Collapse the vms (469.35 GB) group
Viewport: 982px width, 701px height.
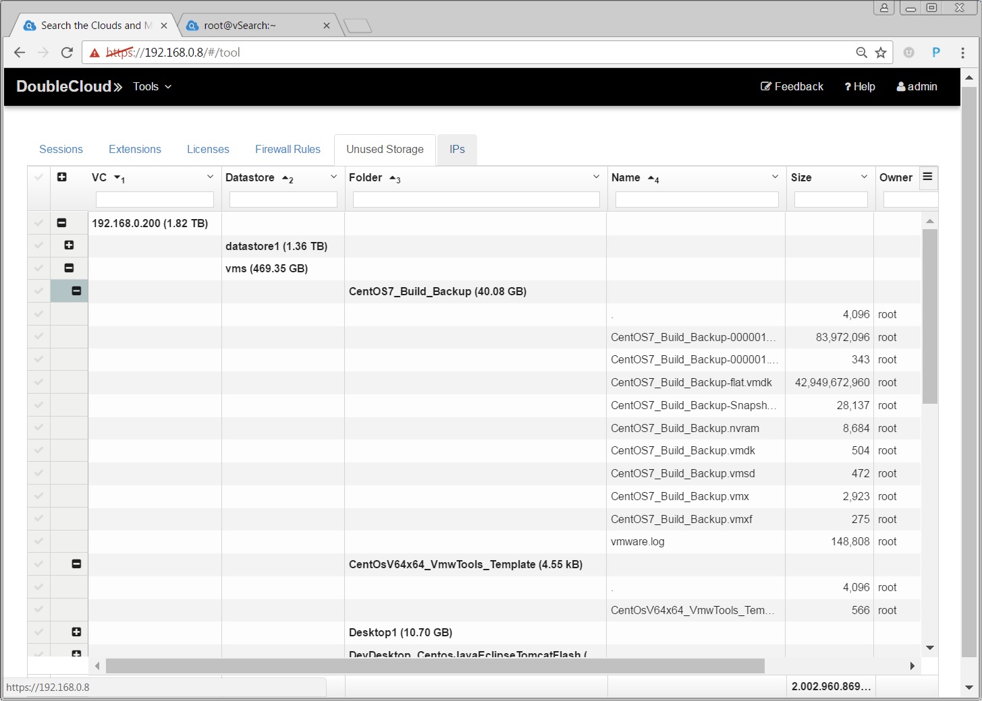tap(69, 268)
